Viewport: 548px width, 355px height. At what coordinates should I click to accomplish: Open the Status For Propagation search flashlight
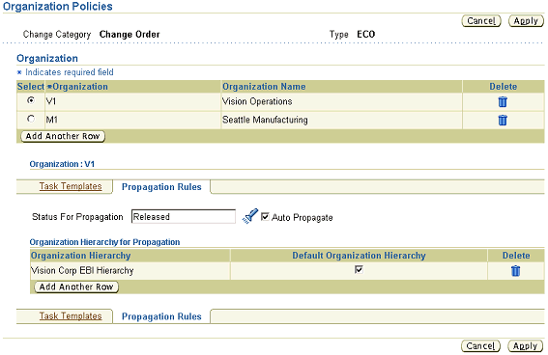click(x=250, y=216)
